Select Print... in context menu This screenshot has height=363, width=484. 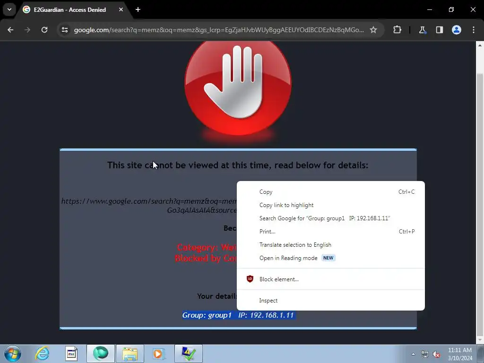[x=330, y=232]
